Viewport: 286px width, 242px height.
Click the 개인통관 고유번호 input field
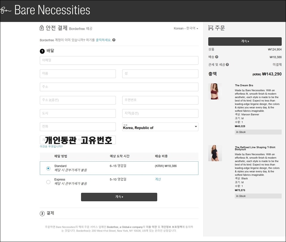pyautogui.click(x=78, y=140)
